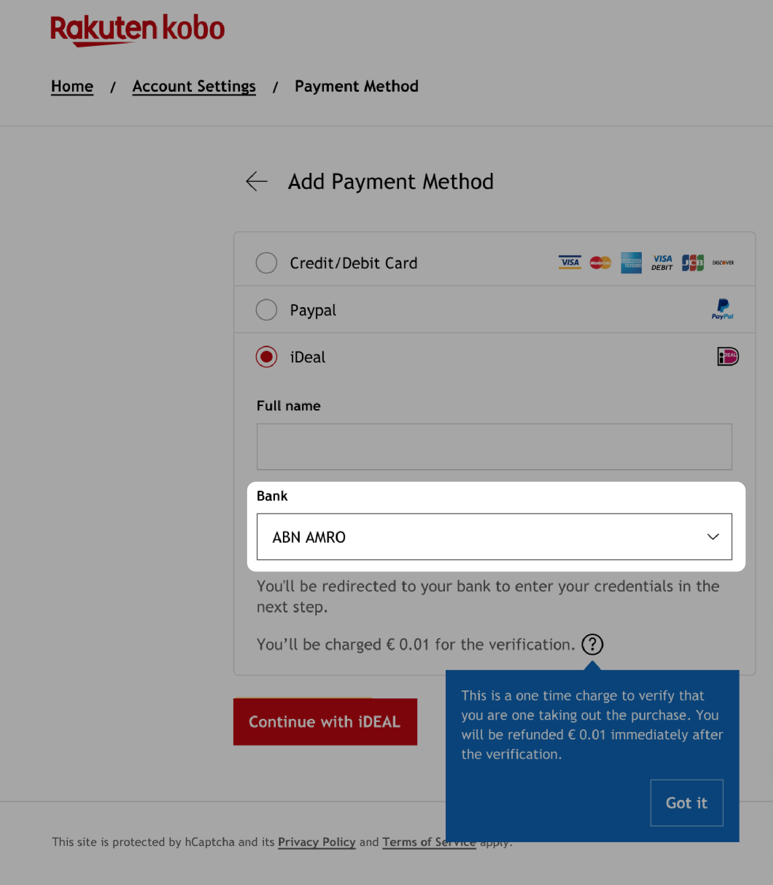Viewport: 773px width, 885px height.
Task: Click the Account Settings breadcrumb
Action: click(193, 86)
